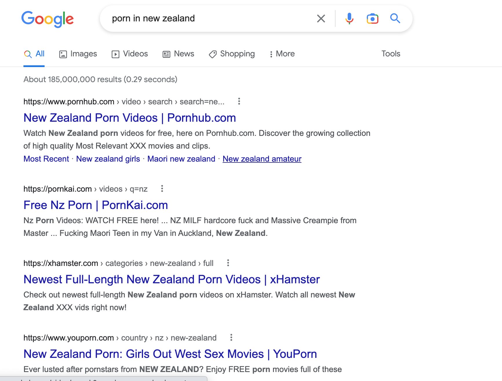Click the News tab newspaper icon
The height and width of the screenshot is (381, 502).
166,54
